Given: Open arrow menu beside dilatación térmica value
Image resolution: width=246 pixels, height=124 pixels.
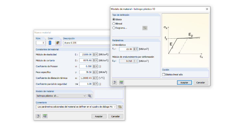Looking at the screenshot, I should [x=96, y=78].
